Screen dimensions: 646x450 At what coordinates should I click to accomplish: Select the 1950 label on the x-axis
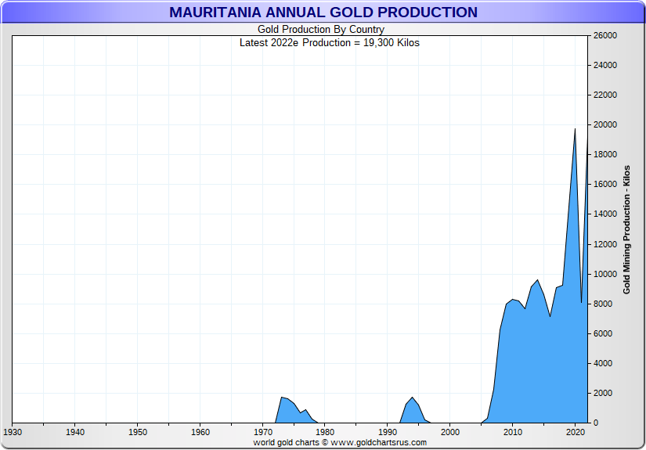pos(137,432)
